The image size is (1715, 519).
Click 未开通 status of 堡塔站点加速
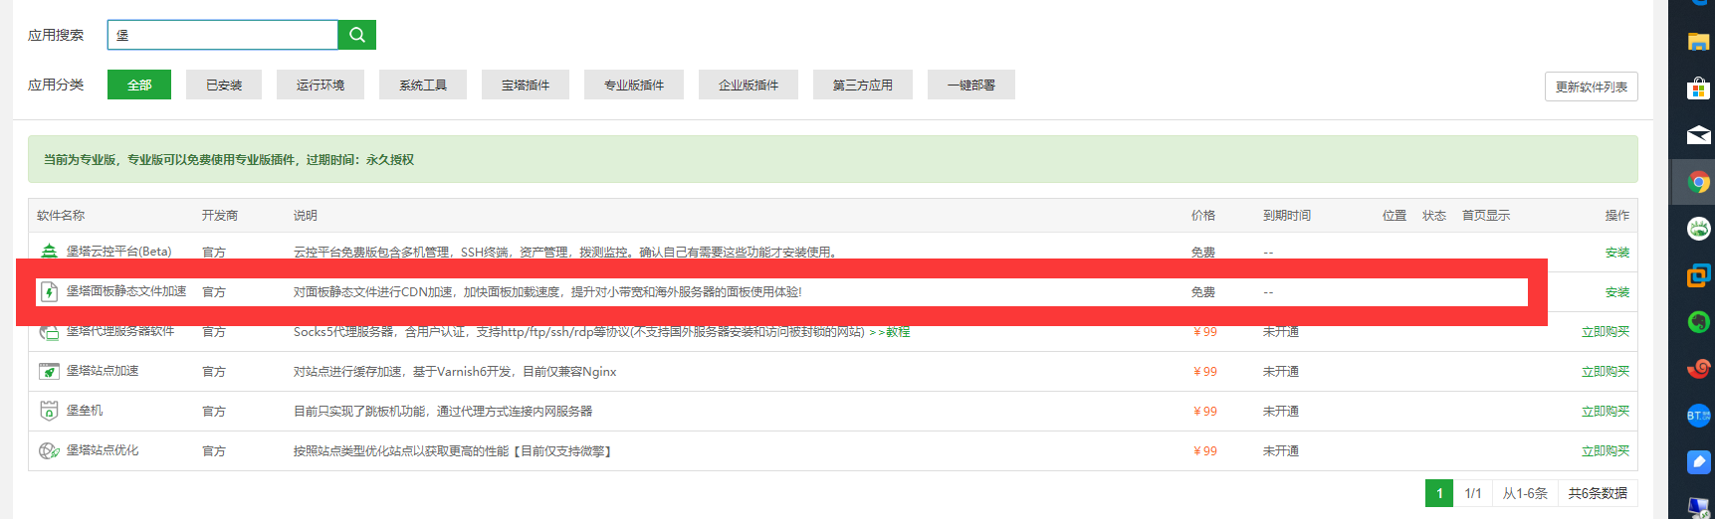(x=1281, y=372)
